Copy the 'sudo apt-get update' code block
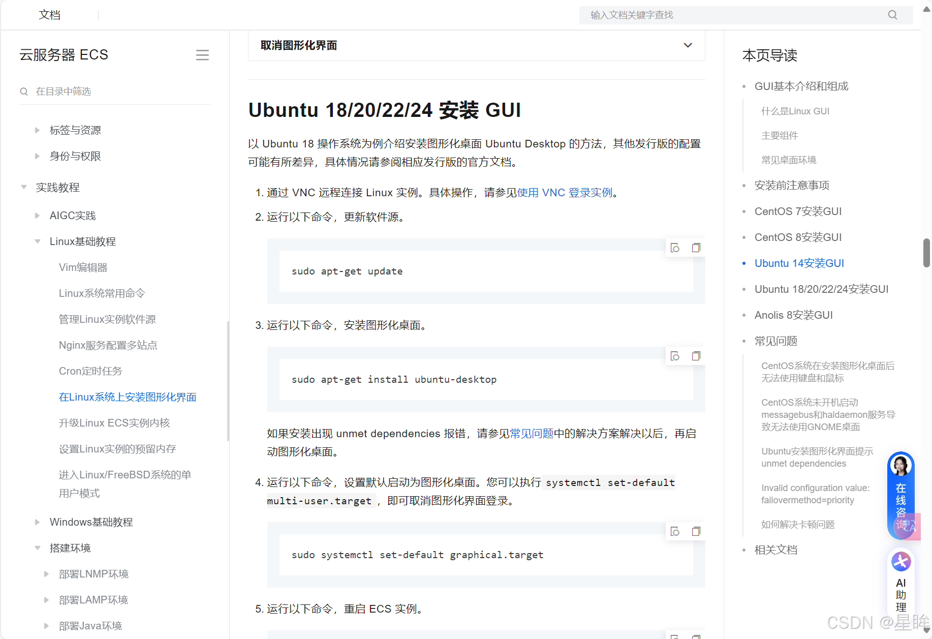Screen dimensions: 932x639 tap(696, 248)
